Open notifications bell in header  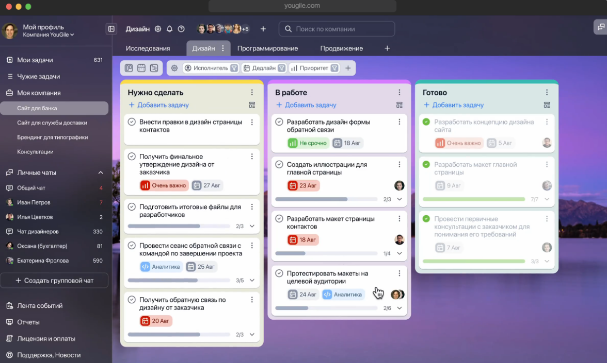point(169,29)
